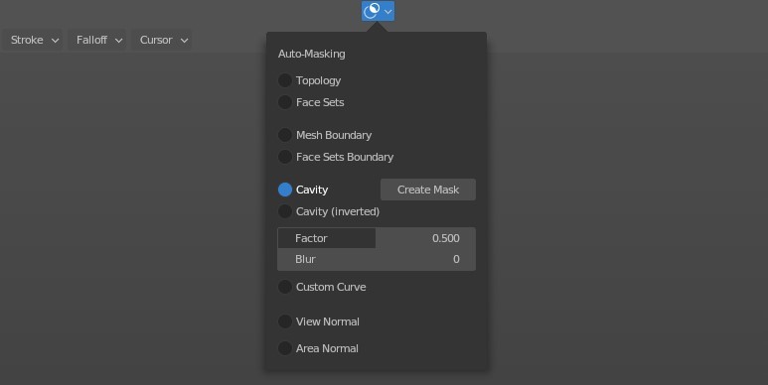The image size is (768, 385).
Task: Click the Blur value field
Action: pos(377,259)
